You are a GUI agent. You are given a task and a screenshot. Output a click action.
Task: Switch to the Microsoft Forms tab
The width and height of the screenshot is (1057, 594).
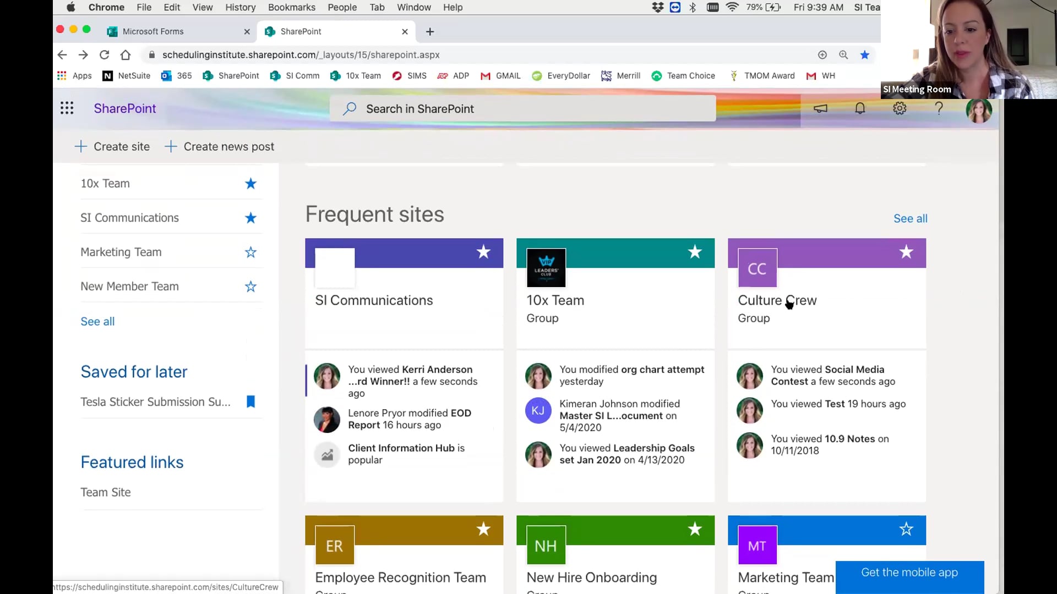153,31
